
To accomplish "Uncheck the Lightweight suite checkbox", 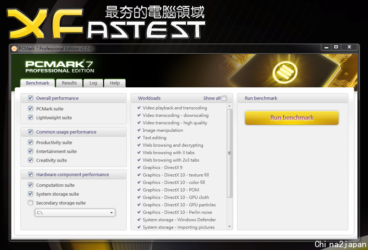I will pyautogui.click(x=31, y=118).
